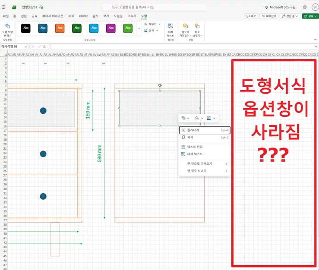Apply the orange Abc shape style
This screenshot has height=270, width=319.
[60, 28]
